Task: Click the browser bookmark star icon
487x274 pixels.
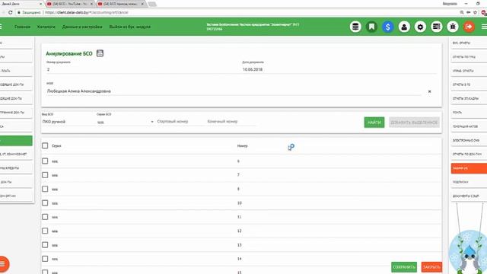Action: coord(475,12)
